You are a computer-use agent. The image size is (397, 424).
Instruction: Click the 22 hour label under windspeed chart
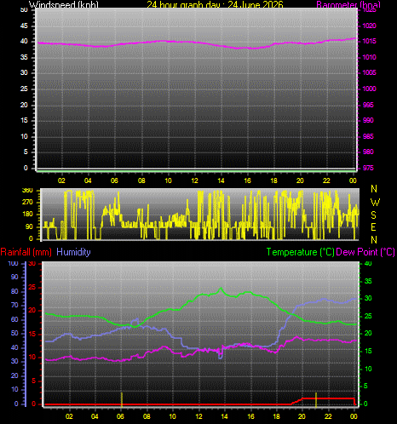(326, 180)
